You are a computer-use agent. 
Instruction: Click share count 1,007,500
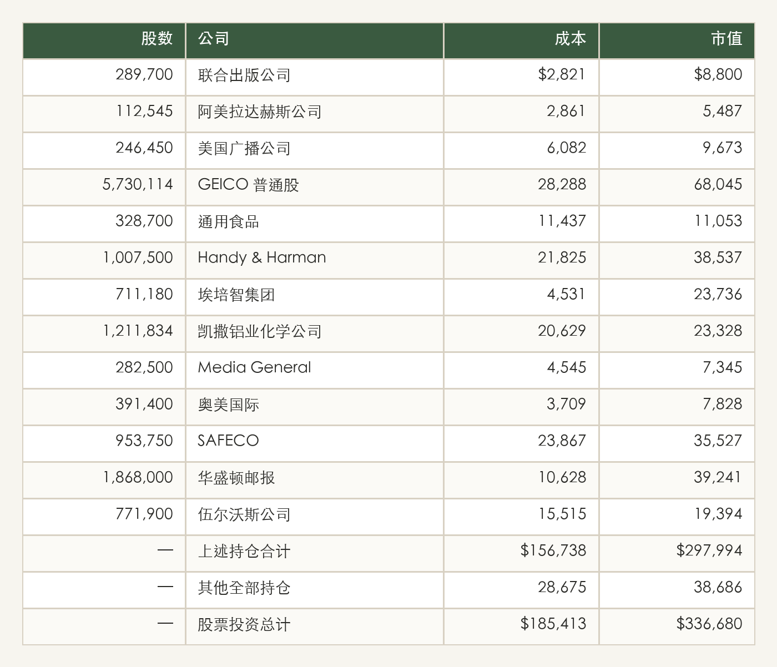coord(138,258)
